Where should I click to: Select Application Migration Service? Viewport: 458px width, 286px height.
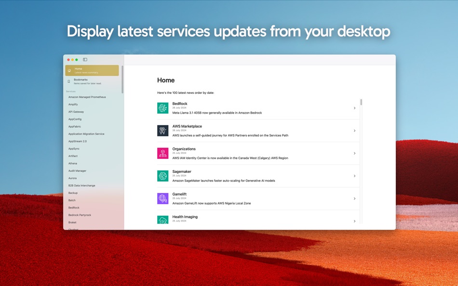pos(86,134)
